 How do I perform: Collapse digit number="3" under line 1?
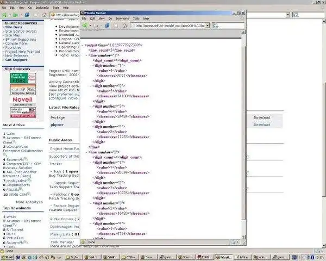click(x=91, y=107)
